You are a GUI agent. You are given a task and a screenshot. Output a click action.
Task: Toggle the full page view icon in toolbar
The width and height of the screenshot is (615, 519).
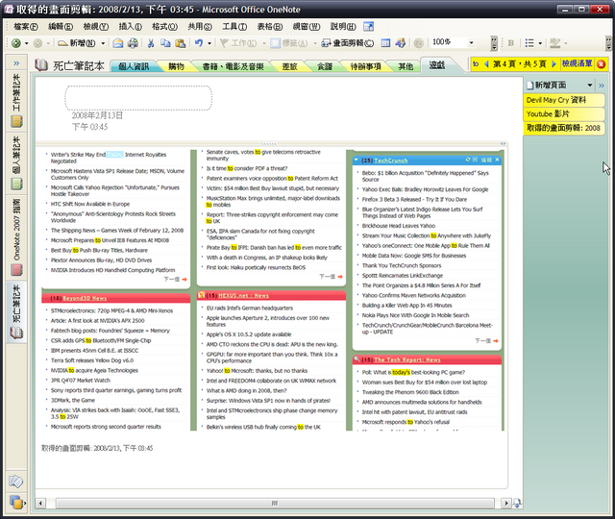point(386,43)
